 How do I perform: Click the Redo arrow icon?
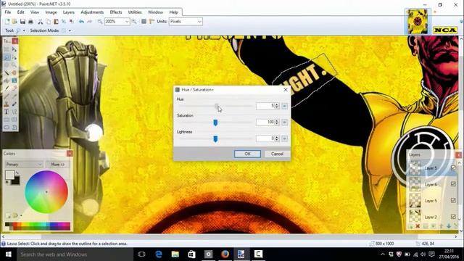tap(89, 21)
